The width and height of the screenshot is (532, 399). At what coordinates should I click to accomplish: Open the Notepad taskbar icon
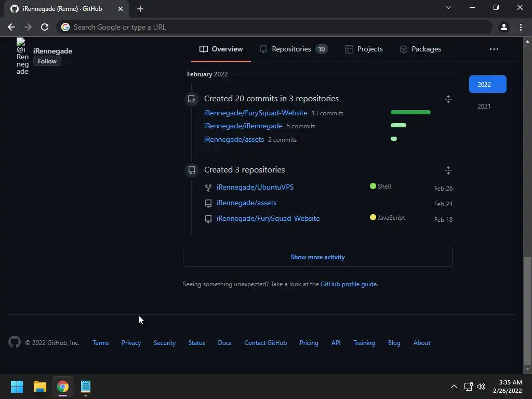coord(86,387)
